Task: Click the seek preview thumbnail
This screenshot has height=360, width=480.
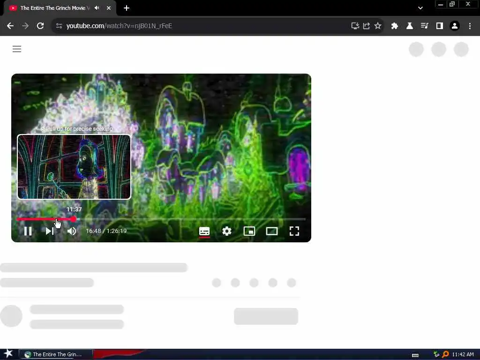Action: click(x=74, y=167)
